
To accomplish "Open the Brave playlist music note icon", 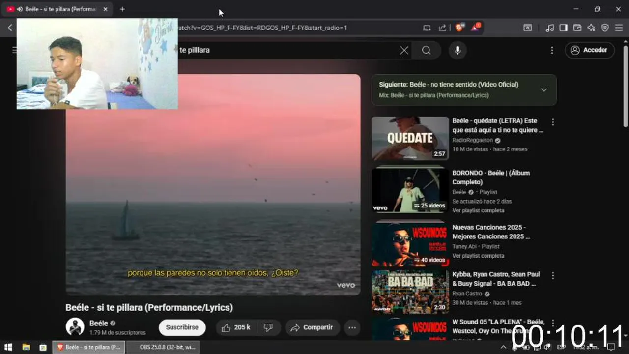I will pyautogui.click(x=550, y=28).
